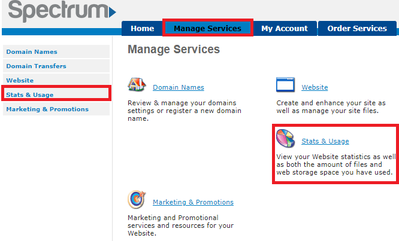This screenshot has width=399, height=241.
Task: Select Marketing & Promotions in the sidebar
Action: (x=47, y=109)
